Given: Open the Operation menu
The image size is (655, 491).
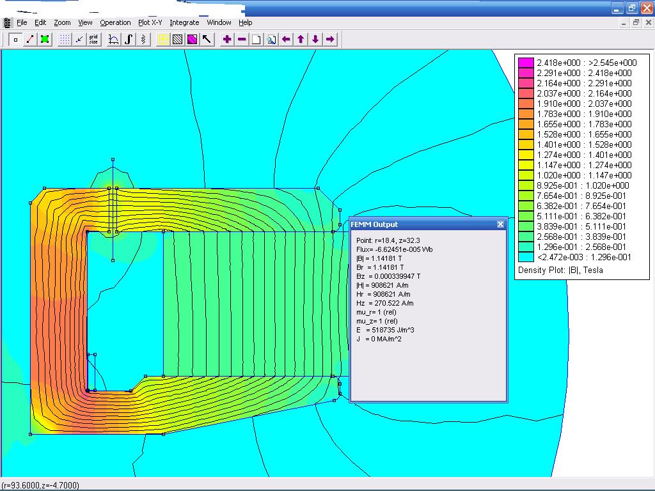Looking at the screenshot, I should coord(115,22).
